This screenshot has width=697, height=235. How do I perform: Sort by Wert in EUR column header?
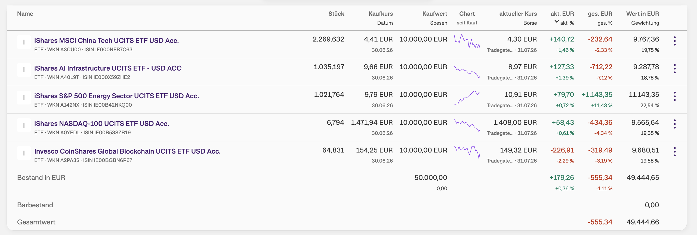(x=643, y=14)
